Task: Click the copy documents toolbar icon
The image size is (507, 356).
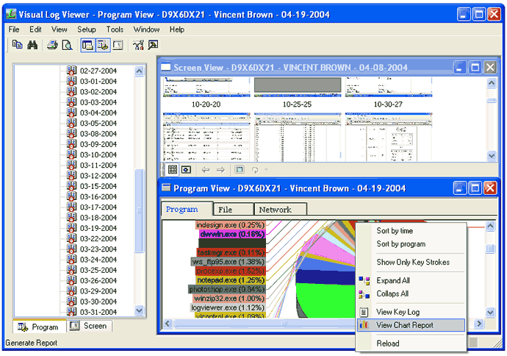Action: coord(17,45)
